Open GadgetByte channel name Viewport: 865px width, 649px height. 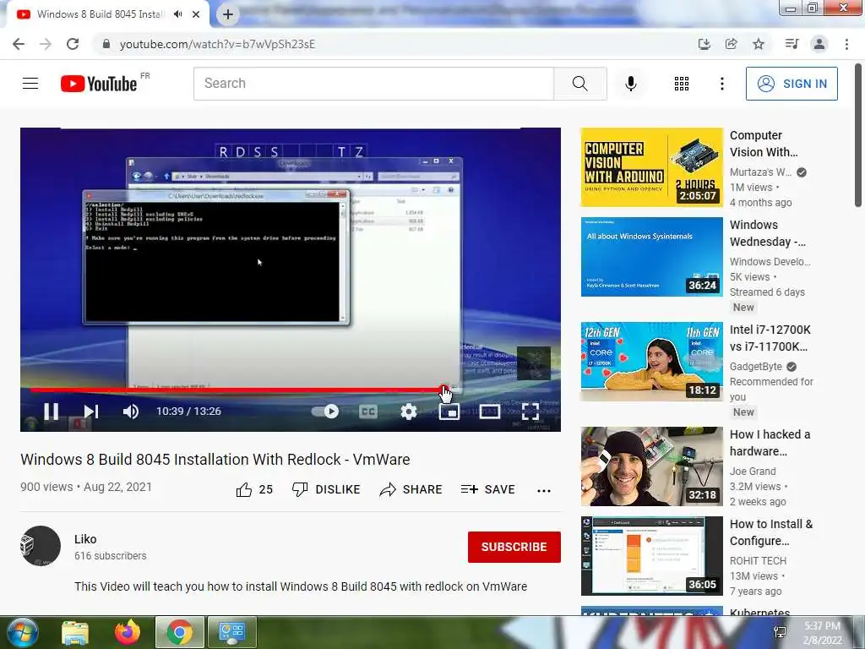[x=756, y=367]
